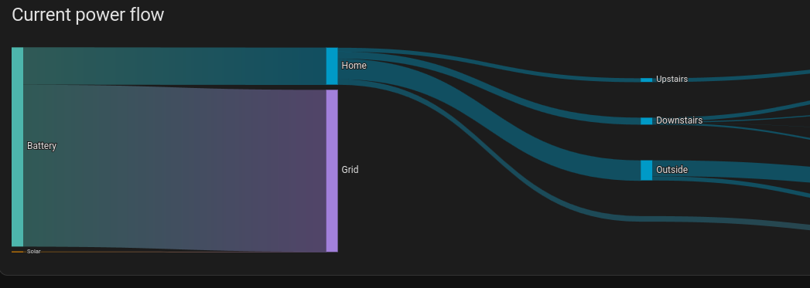Click the thin orange Solar node line

pos(17,252)
